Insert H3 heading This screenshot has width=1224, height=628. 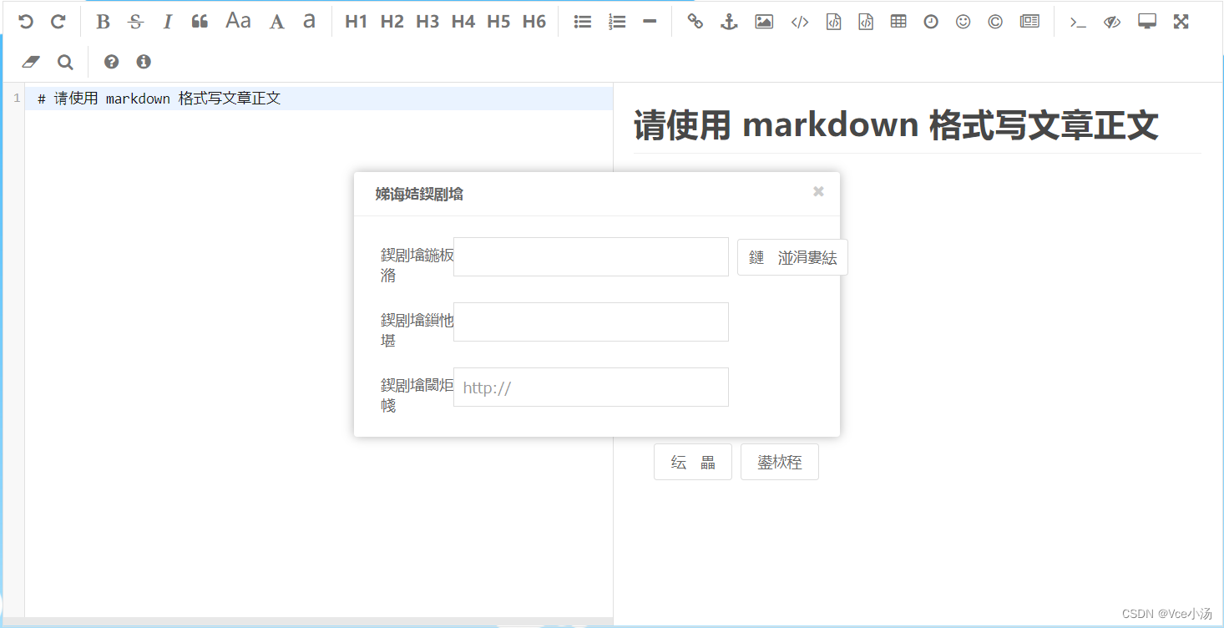(x=427, y=22)
